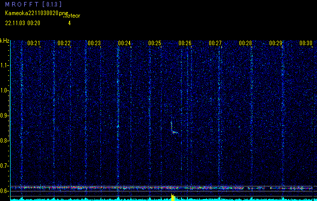
Task: Click the 'meteor' label text
Action: (72, 16)
